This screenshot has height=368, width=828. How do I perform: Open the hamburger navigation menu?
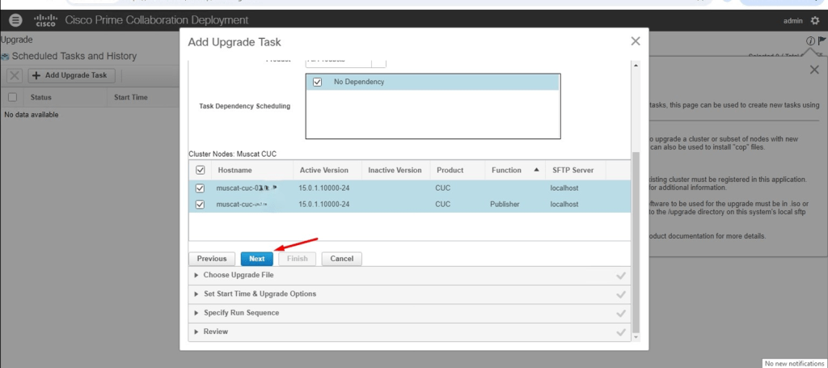tap(15, 19)
